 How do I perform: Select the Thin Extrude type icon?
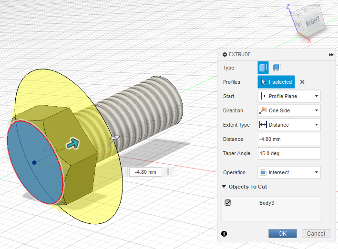click(277, 68)
